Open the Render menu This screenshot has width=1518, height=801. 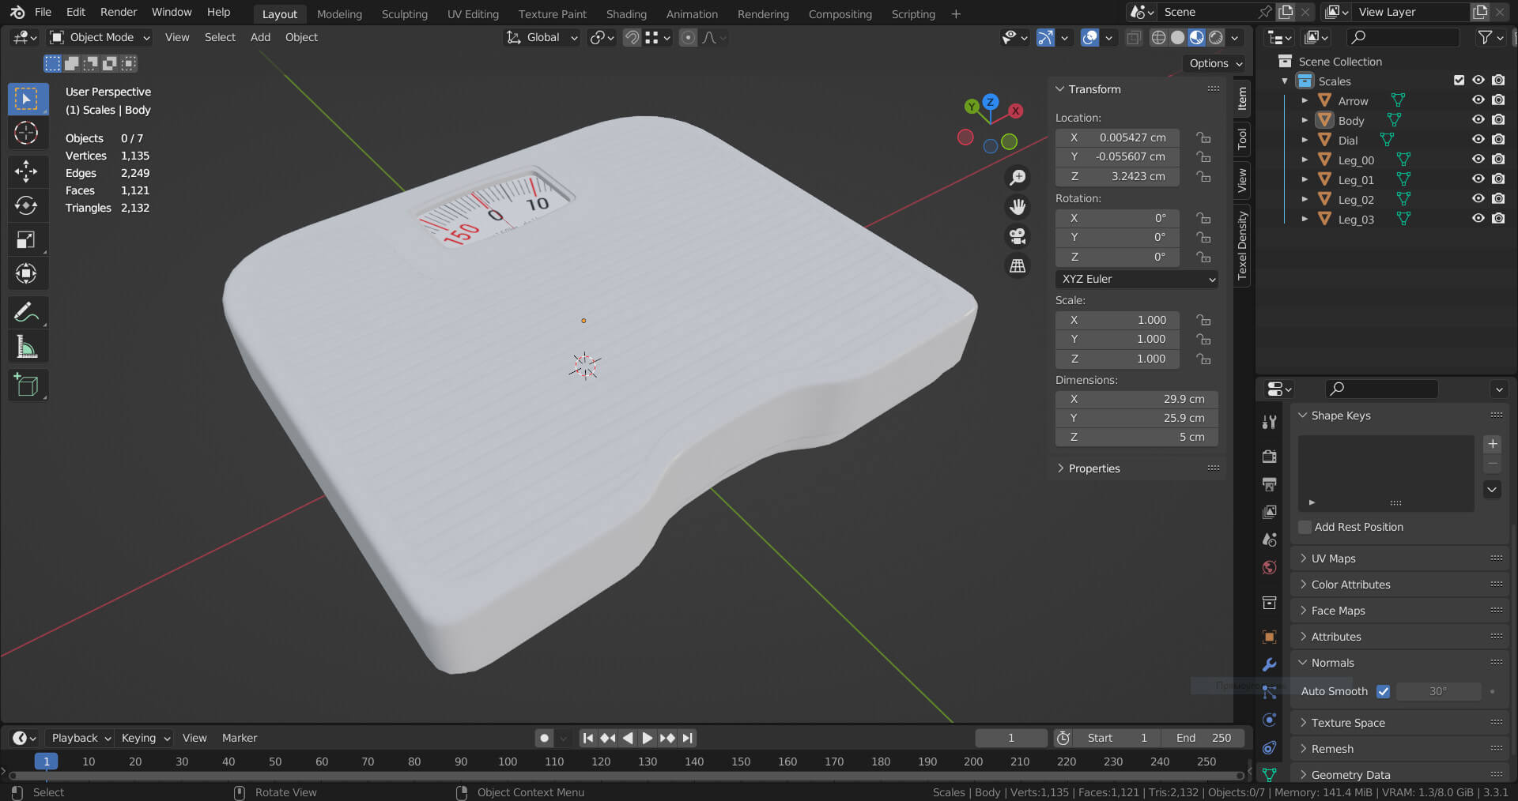coord(119,12)
